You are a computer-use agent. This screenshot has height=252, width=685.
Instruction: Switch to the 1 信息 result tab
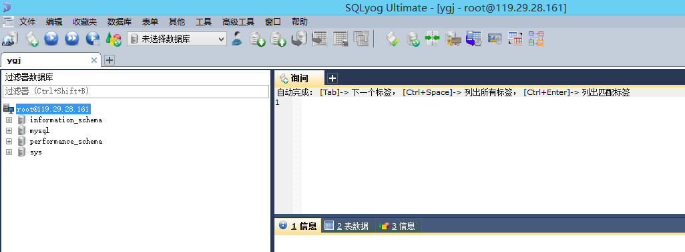click(298, 226)
